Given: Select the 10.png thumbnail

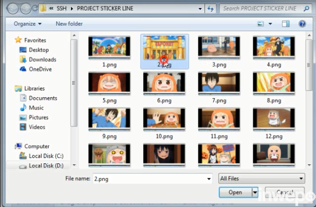Looking at the screenshot, I should (164, 119).
